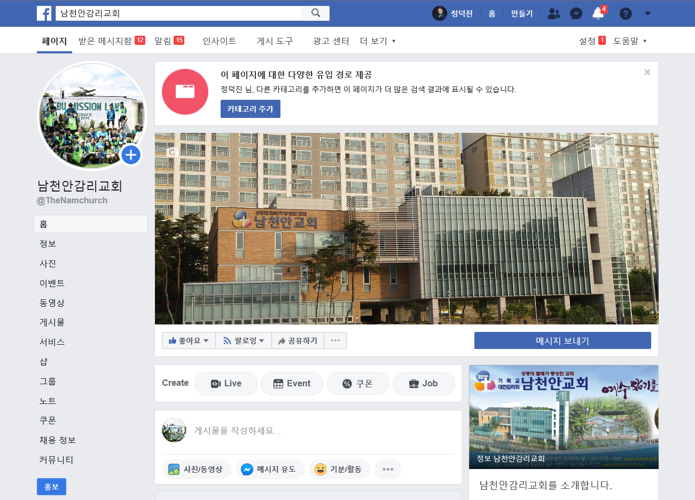The height and width of the screenshot is (500, 695).
Task: Click the 카테고리 추가 button
Action: tap(251, 109)
